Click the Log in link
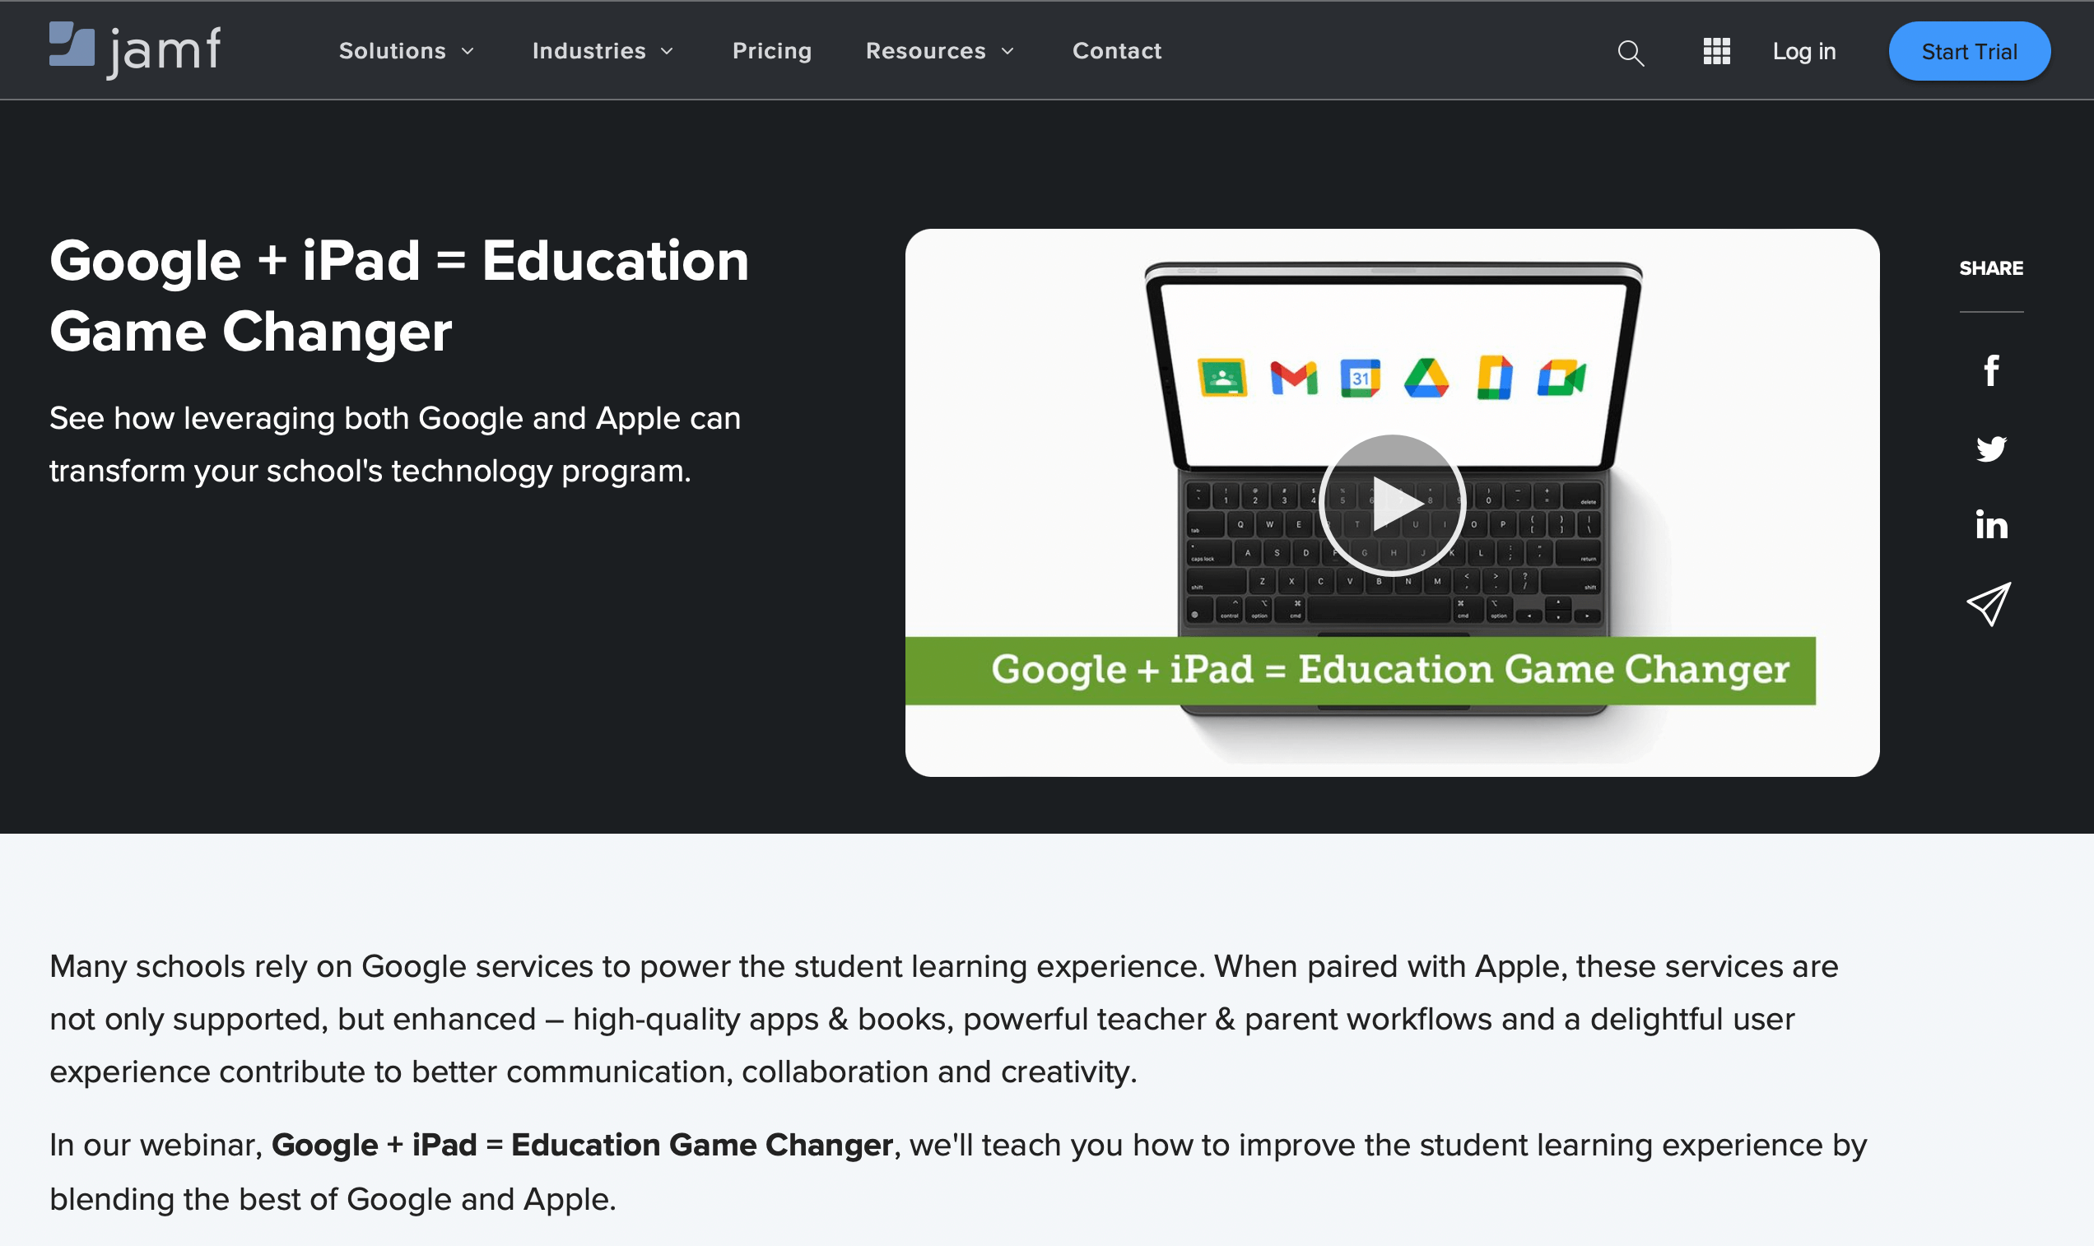This screenshot has width=2094, height=1246. [x=1803, y=51]
